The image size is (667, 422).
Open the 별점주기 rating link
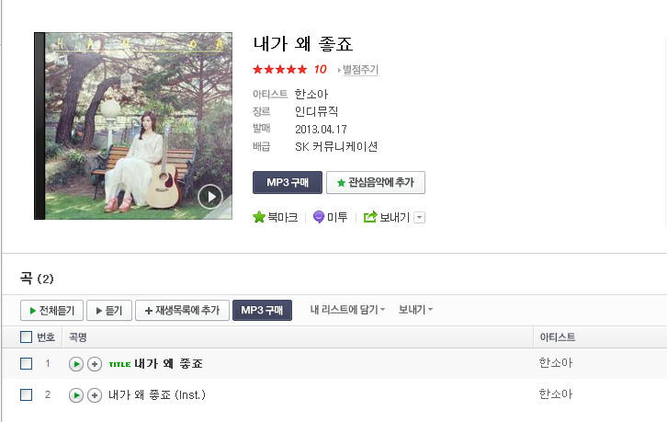[x=360, y=69]
